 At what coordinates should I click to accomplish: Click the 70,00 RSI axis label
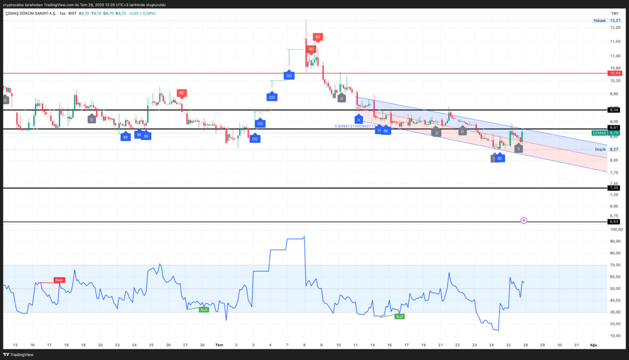point(615,265)
